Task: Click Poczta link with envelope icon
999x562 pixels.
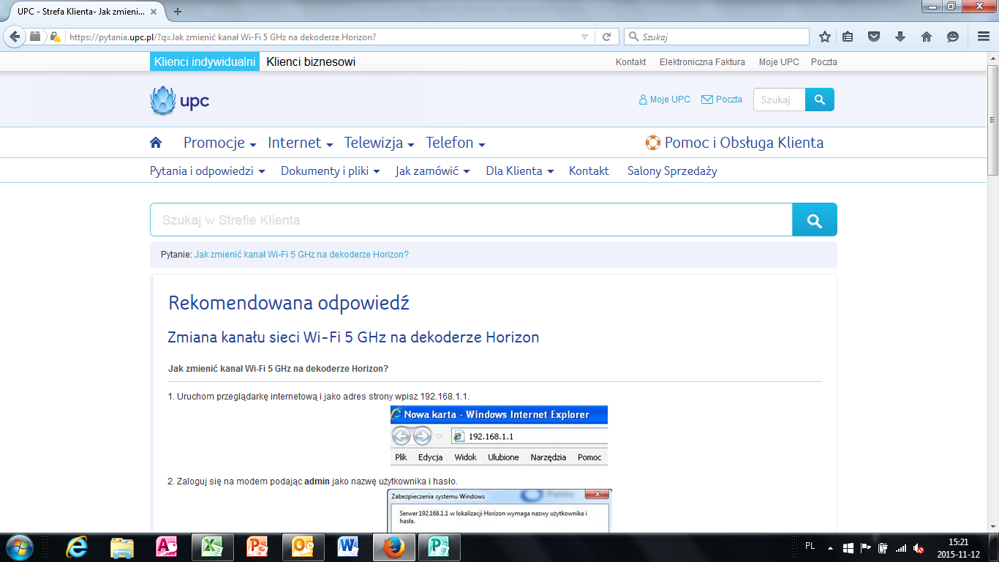Action: click(722, 100)
